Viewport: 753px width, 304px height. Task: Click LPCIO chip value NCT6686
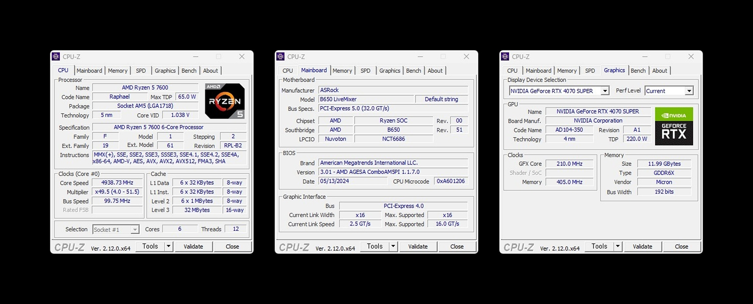tap(393, 139)
